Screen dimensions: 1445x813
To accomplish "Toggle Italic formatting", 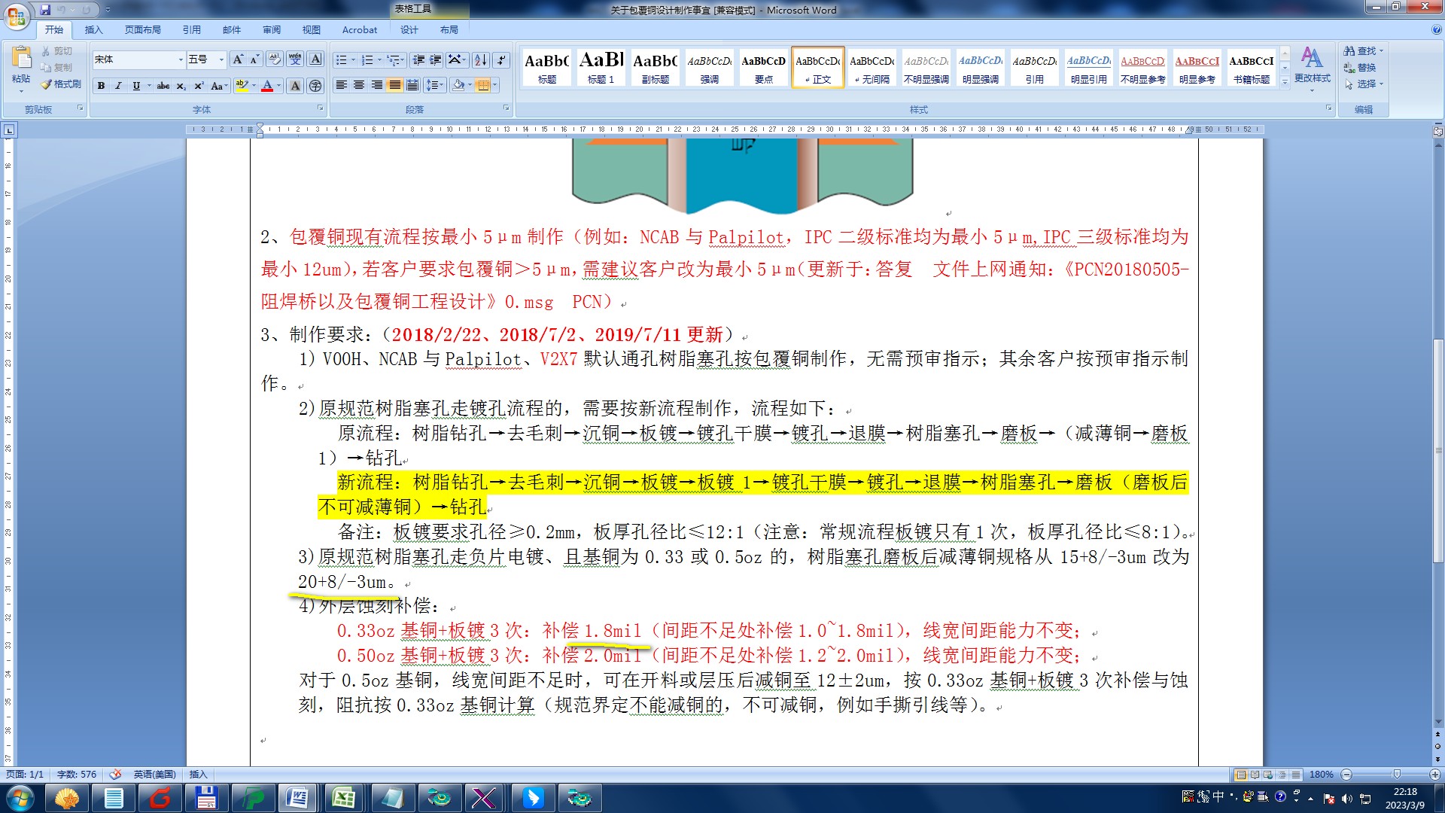I will (x=118, y=86).
